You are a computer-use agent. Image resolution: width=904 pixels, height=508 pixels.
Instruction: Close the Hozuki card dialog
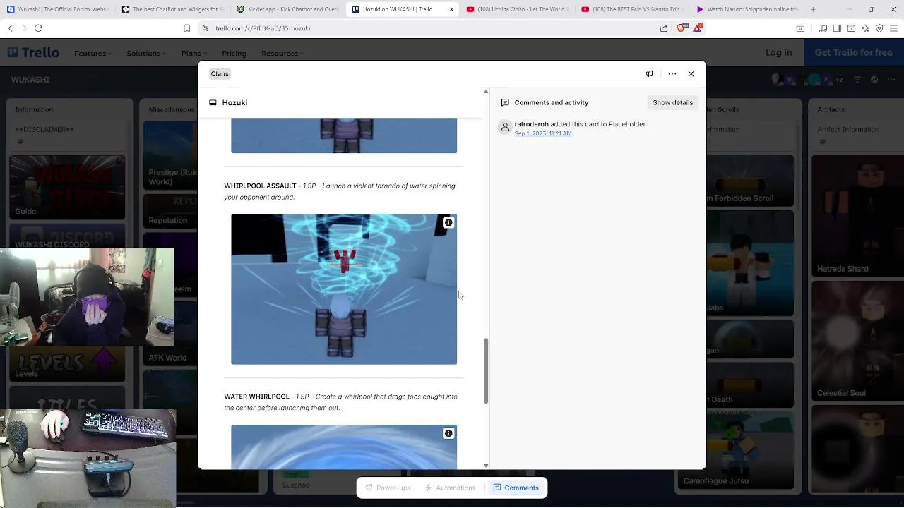(x=691, y=73)
